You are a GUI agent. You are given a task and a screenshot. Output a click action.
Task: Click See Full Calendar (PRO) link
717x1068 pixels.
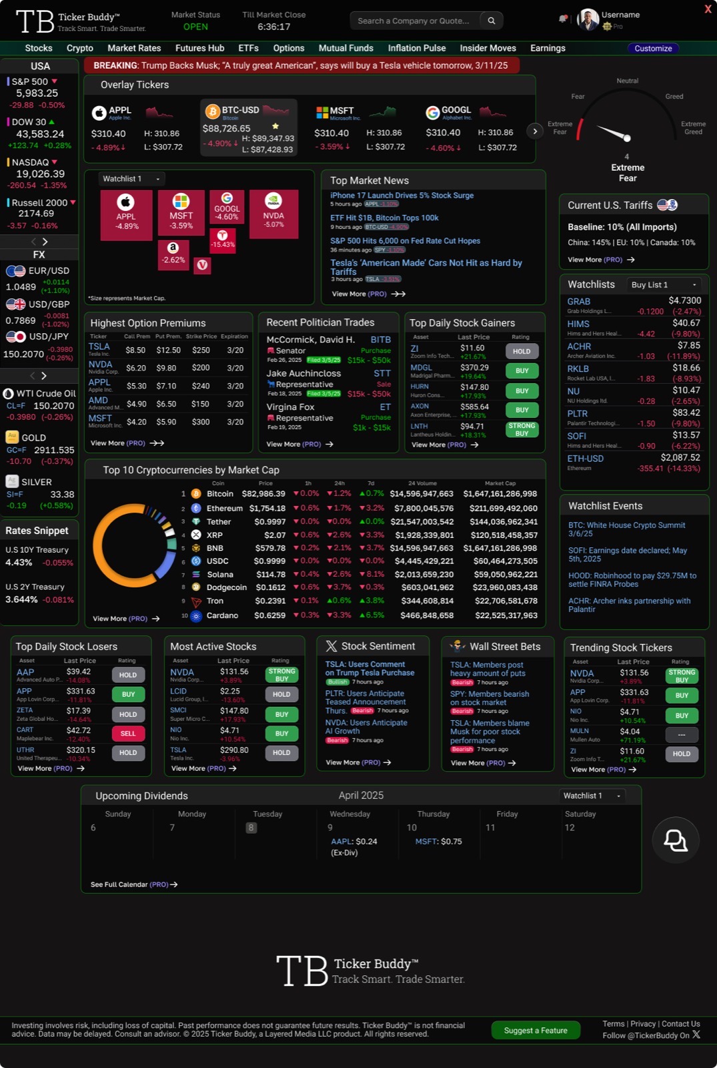(x=134, y=884)
